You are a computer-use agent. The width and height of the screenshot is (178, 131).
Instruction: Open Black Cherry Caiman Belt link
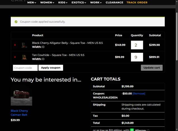[19, 113]
